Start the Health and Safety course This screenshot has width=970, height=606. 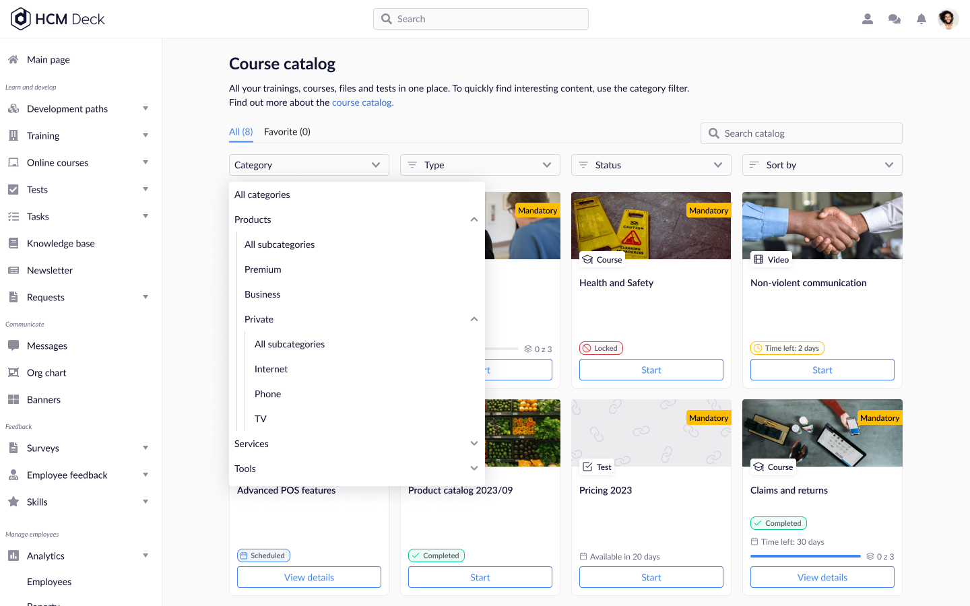coord(651,370)
